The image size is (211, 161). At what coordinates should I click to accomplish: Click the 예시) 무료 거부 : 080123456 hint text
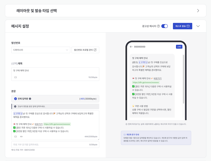coord(23,150)
